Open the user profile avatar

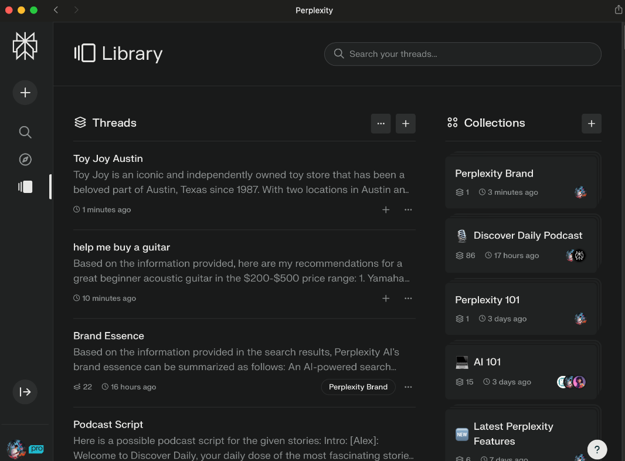click(16, 449)
